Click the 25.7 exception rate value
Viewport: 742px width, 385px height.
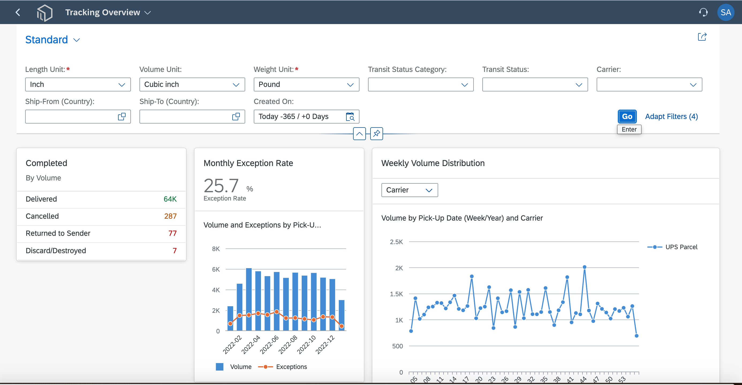[221, 186]
